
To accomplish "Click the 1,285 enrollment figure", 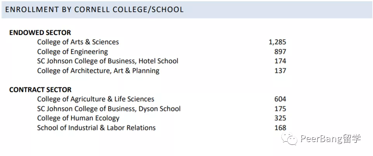I will tap(277, 42).
